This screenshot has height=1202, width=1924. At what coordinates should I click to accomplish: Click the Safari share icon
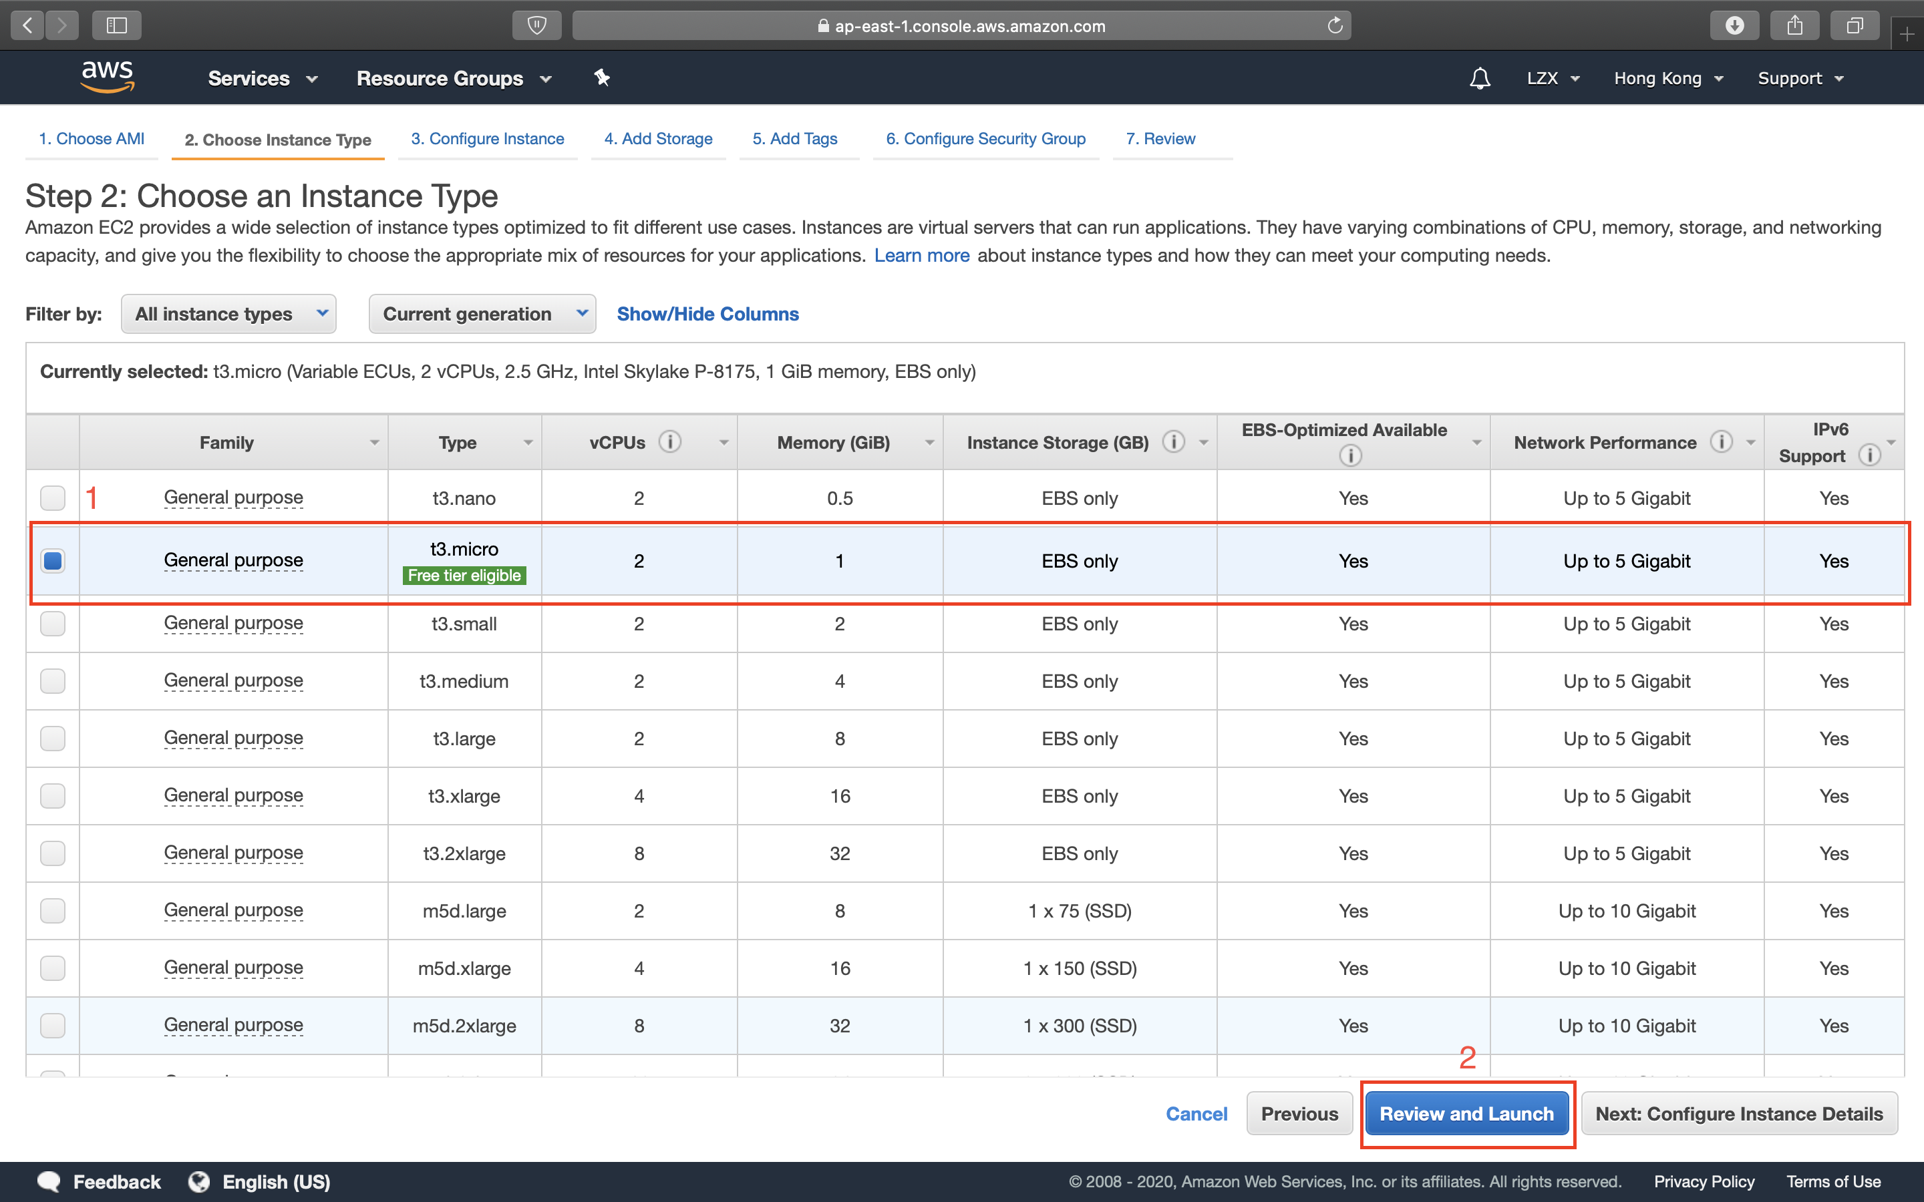pyautogui.click(x=1794, y=25)
